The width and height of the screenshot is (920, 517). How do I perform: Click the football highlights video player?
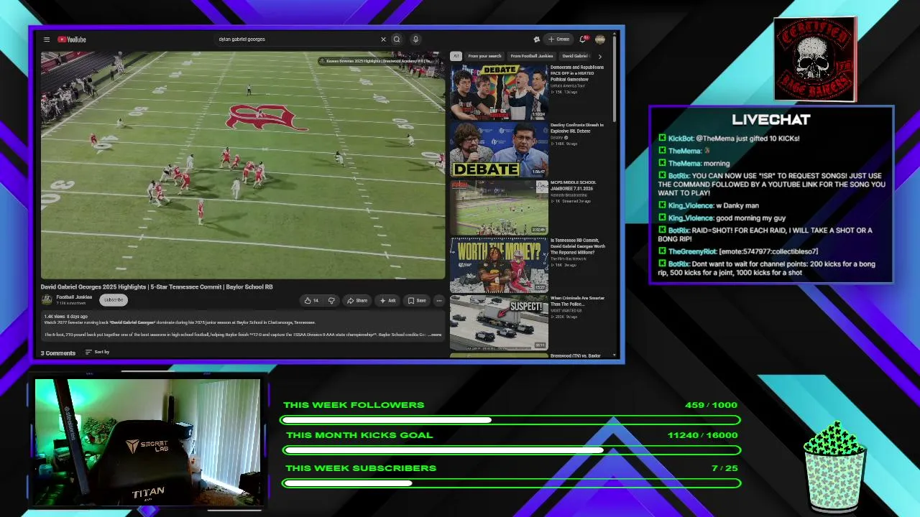click(243, 165)
